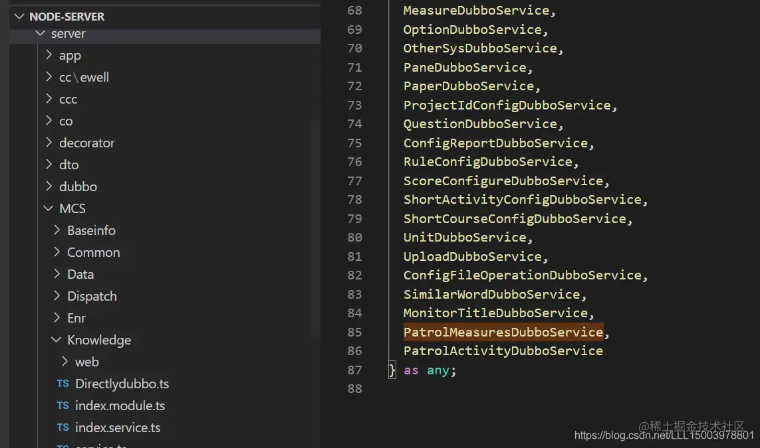Click ScoreConfigureDubboService in the editor

pos(503,181)
